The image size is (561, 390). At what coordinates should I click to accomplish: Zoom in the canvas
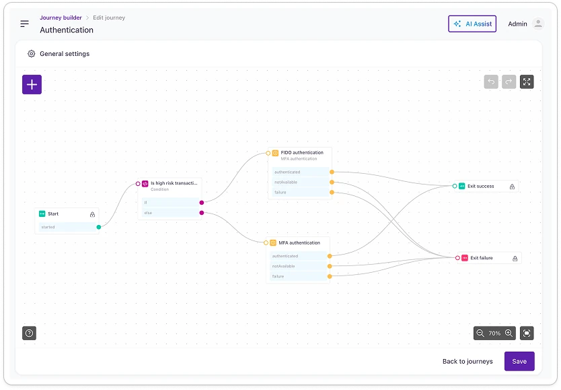coord(509,333)
